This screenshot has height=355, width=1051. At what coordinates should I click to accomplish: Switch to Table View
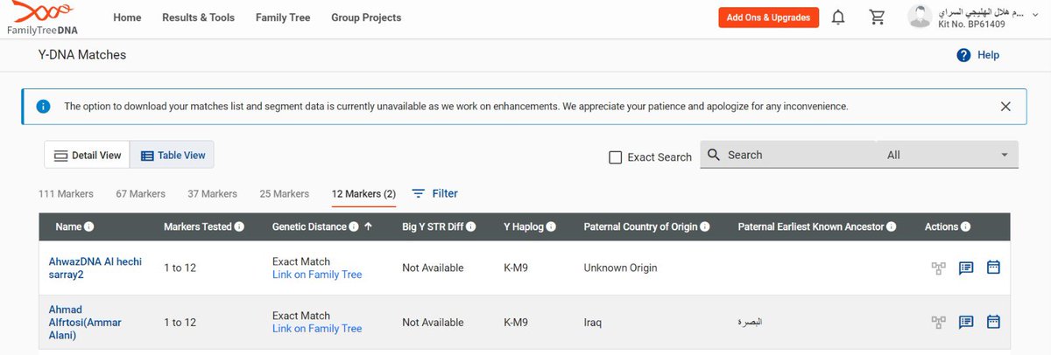click(173, 155)
